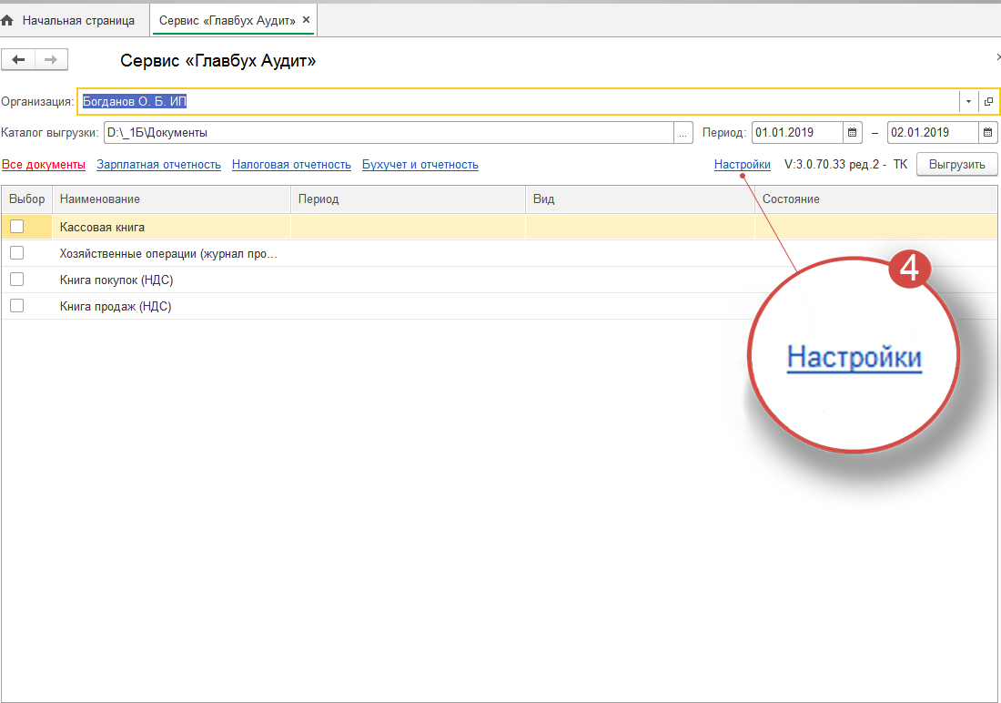Viewport: 1001px width, 703px height.
Task: Expand the Организация dropdown list
Action: pyautogui.click(x=968, y=102)
